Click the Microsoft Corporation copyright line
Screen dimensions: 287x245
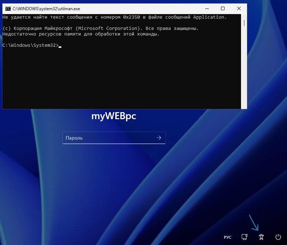(x=100, y=28)
